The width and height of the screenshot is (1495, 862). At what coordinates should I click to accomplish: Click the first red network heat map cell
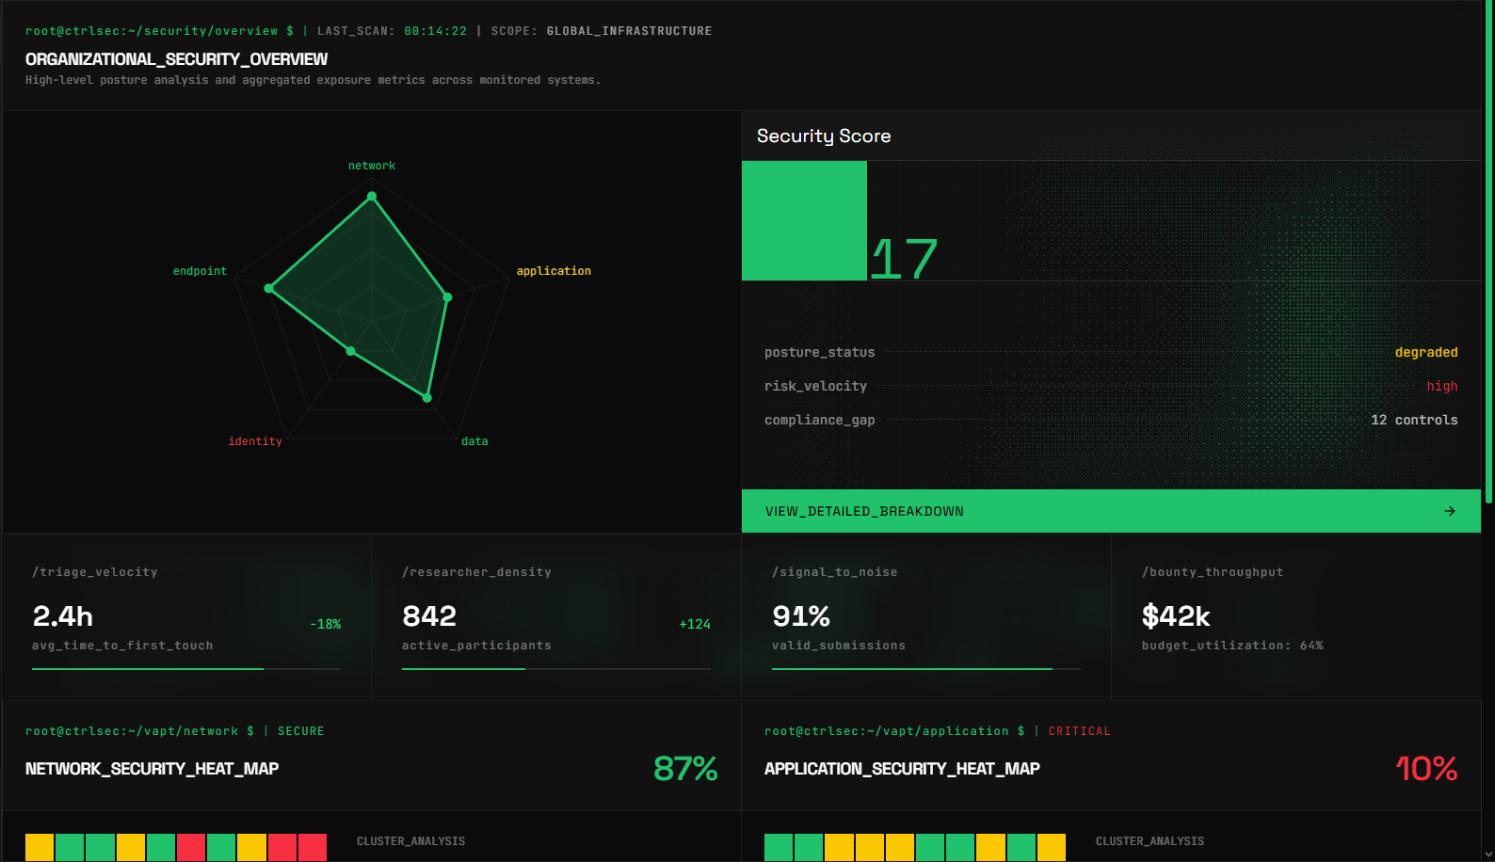pos(191,847)
